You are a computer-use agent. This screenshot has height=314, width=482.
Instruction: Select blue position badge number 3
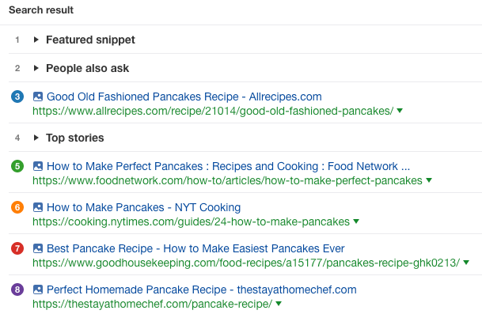pos(17,96)
